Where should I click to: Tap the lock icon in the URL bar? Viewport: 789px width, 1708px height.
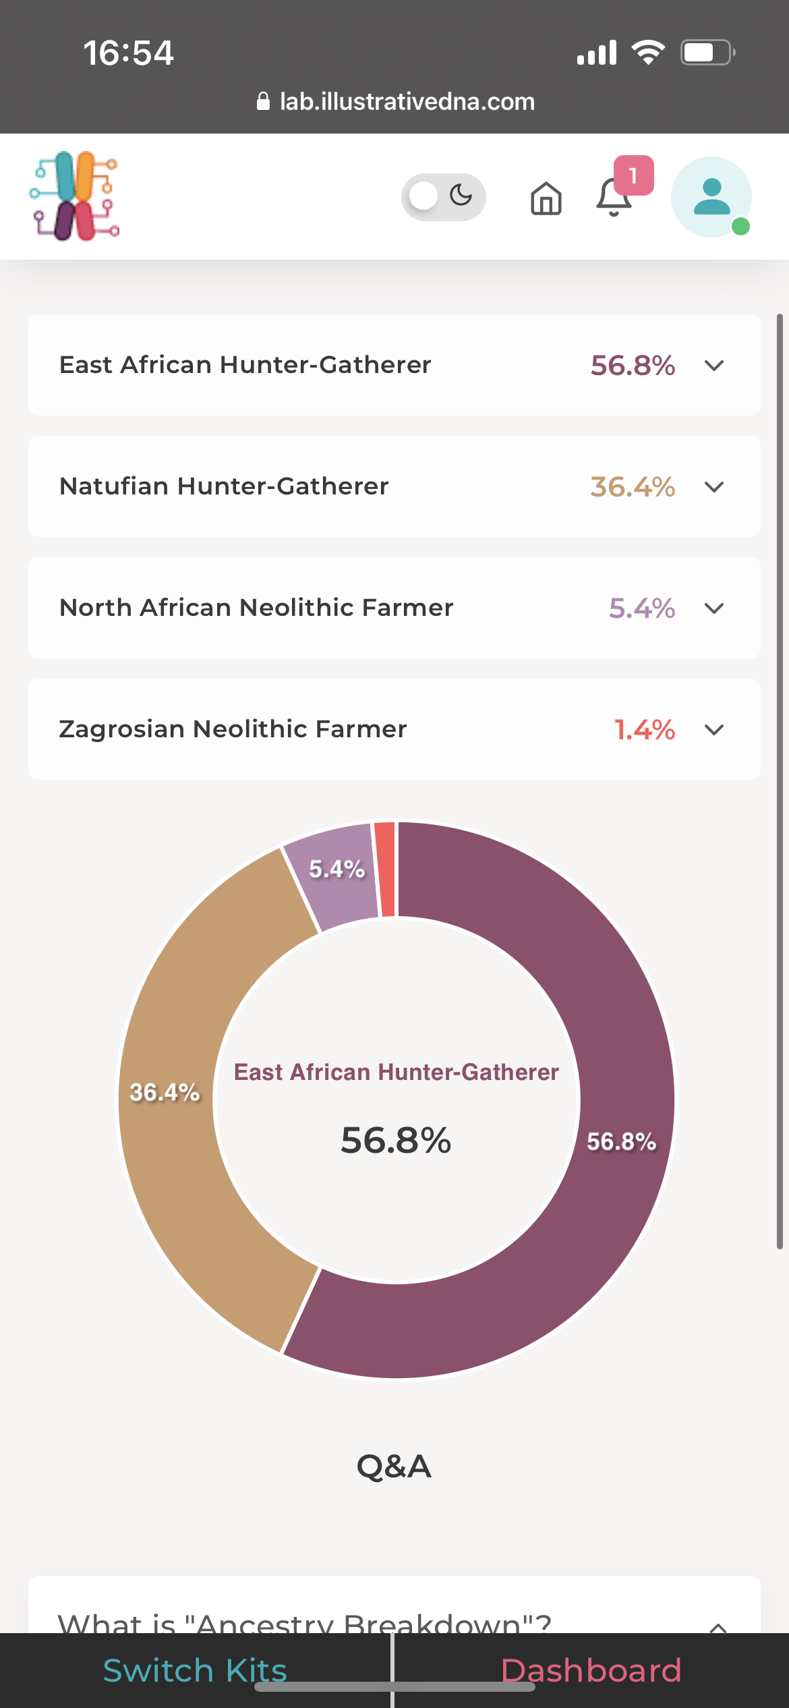coord(264,101)
